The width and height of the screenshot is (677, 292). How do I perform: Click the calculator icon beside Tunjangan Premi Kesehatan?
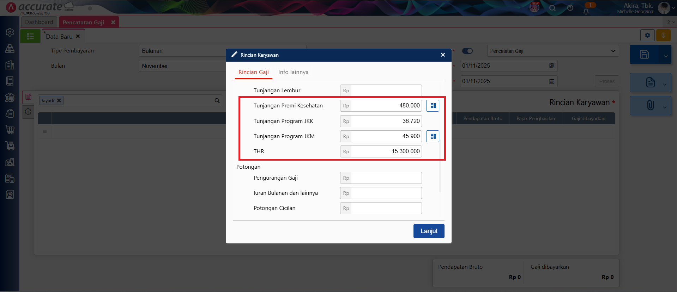click(x=433, y=106)
